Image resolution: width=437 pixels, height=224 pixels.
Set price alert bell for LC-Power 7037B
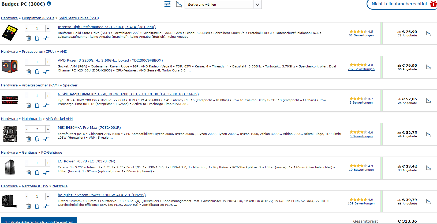[x=37, y=173]
